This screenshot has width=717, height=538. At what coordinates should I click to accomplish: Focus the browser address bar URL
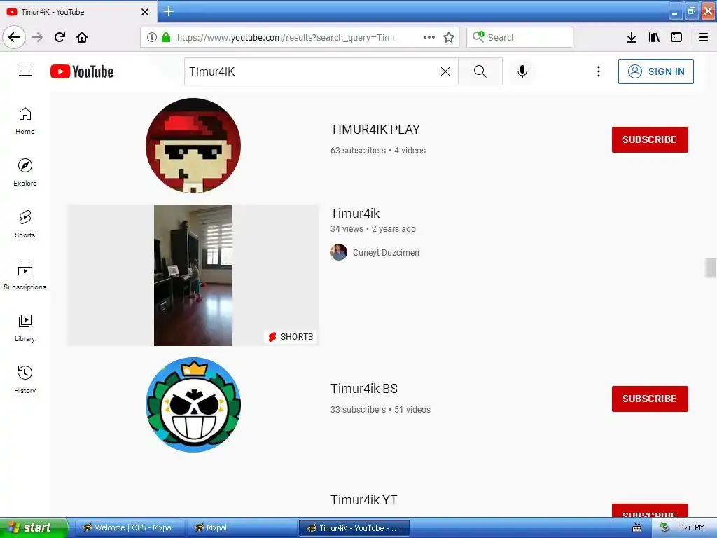coord(286,37)
